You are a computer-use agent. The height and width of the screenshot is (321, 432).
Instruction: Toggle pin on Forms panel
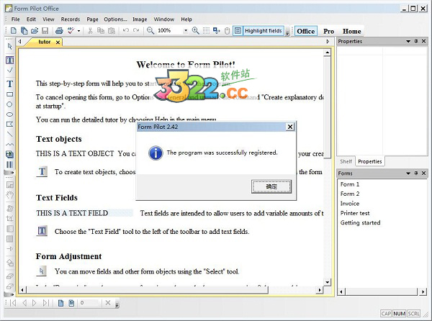tap(416, 173)
